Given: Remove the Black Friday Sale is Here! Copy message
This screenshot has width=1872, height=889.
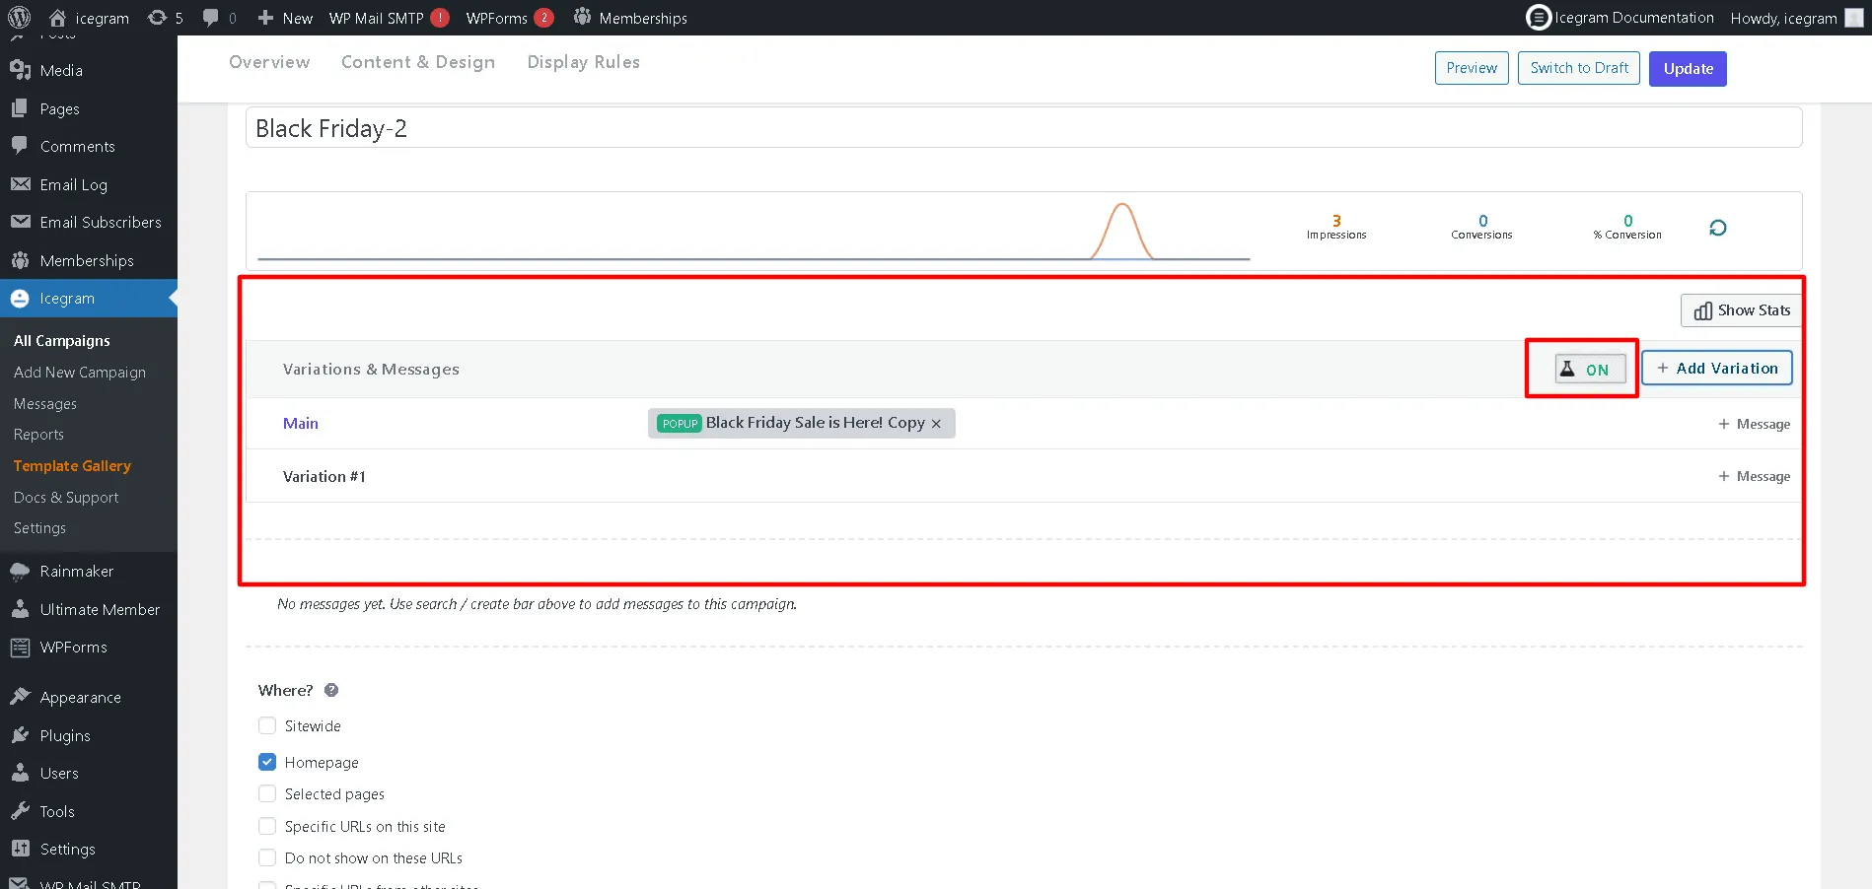Looking at the screenshot, I should click(x=936, y=424).
